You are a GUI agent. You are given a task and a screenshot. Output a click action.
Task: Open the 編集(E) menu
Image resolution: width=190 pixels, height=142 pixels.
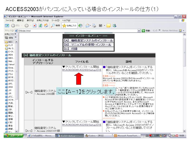coord(20,21)
